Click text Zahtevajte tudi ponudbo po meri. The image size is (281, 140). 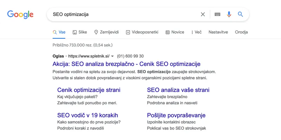click(x=87, y=103)
